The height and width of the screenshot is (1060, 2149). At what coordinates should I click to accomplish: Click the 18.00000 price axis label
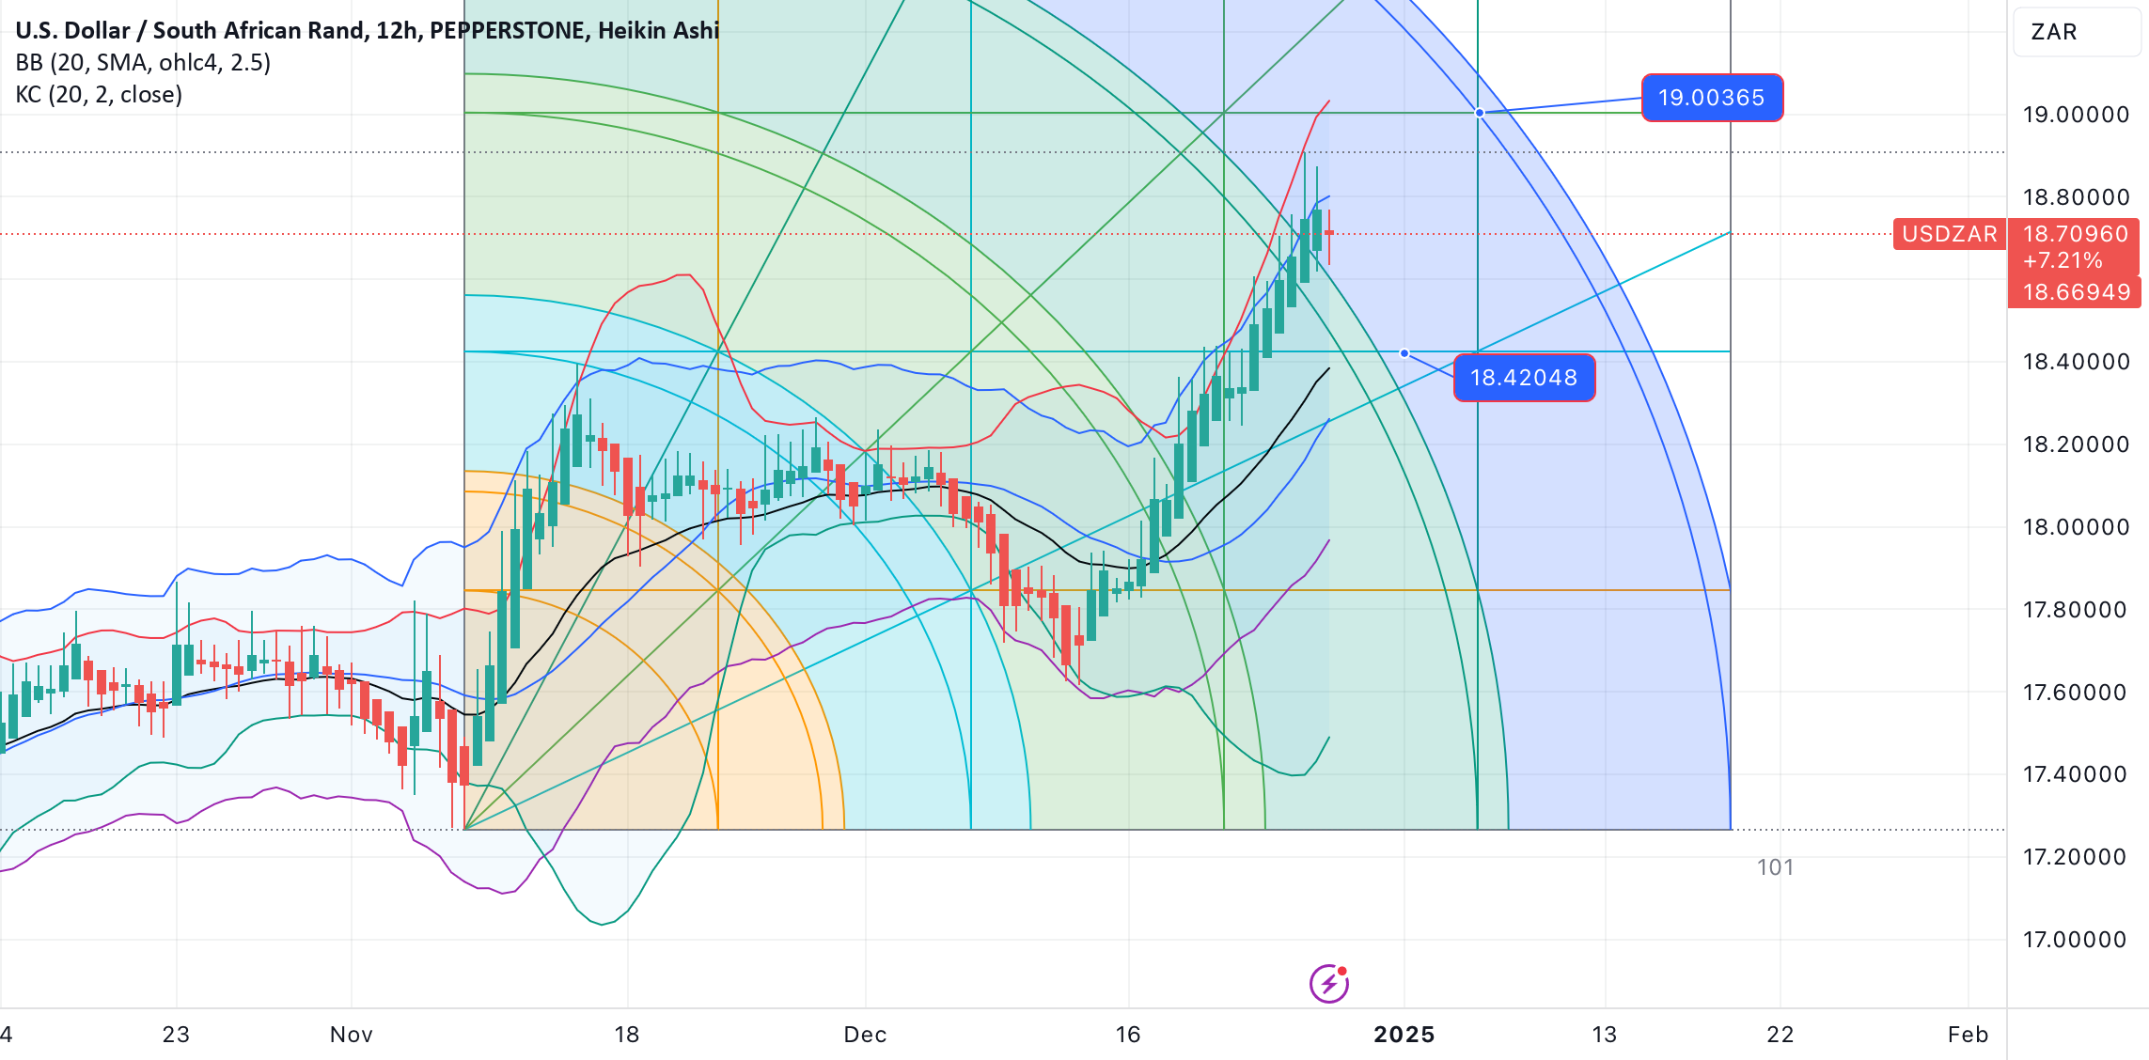point(2077,527)
